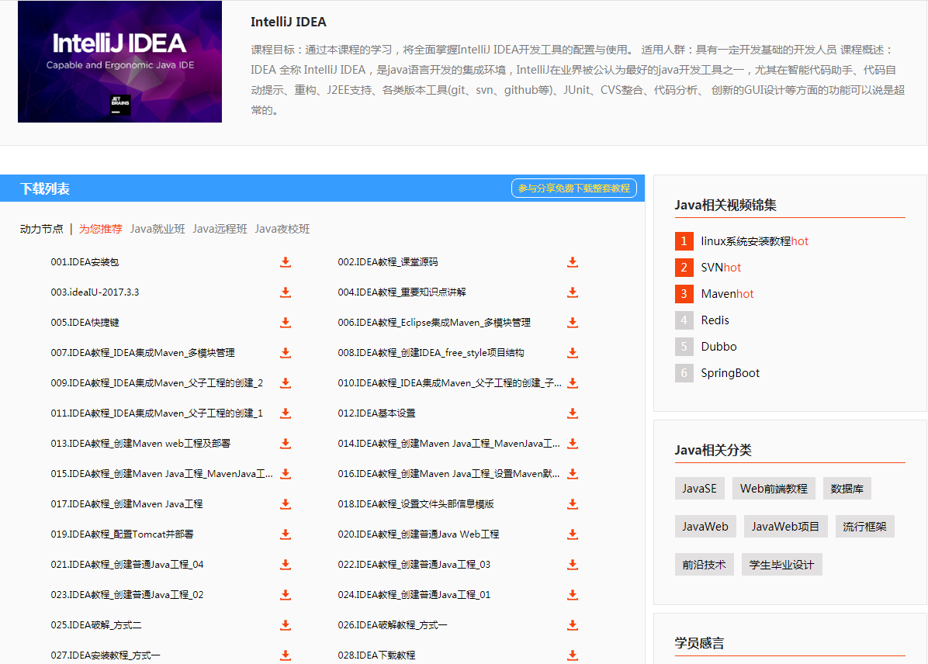Open 004.IDEA教程_重要知识点讲解 file link

pos(401,292)
